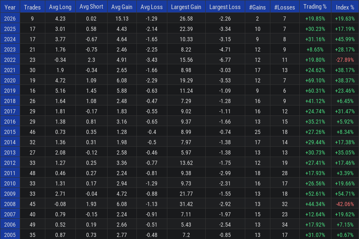Click the Trading % column header
359x239 pixels.
(x=315, y=7)
